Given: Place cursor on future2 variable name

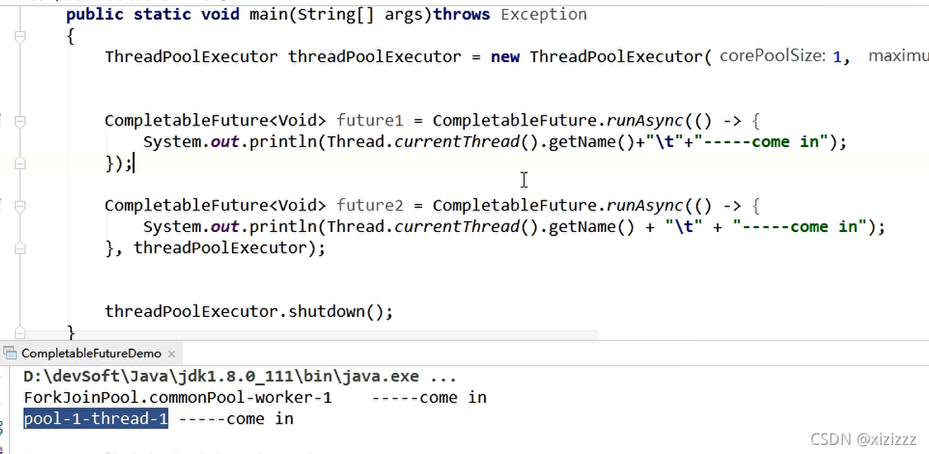Looking at the screenshot, I should 370,206.
